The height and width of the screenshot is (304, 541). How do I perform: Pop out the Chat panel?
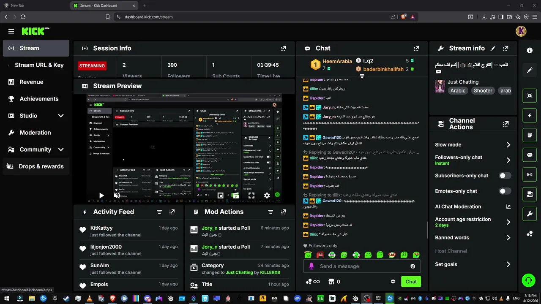(x=417, y=48)
